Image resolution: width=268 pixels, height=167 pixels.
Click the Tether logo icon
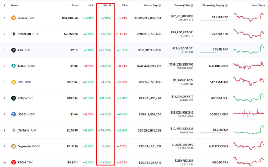click(x=13, y=66)
